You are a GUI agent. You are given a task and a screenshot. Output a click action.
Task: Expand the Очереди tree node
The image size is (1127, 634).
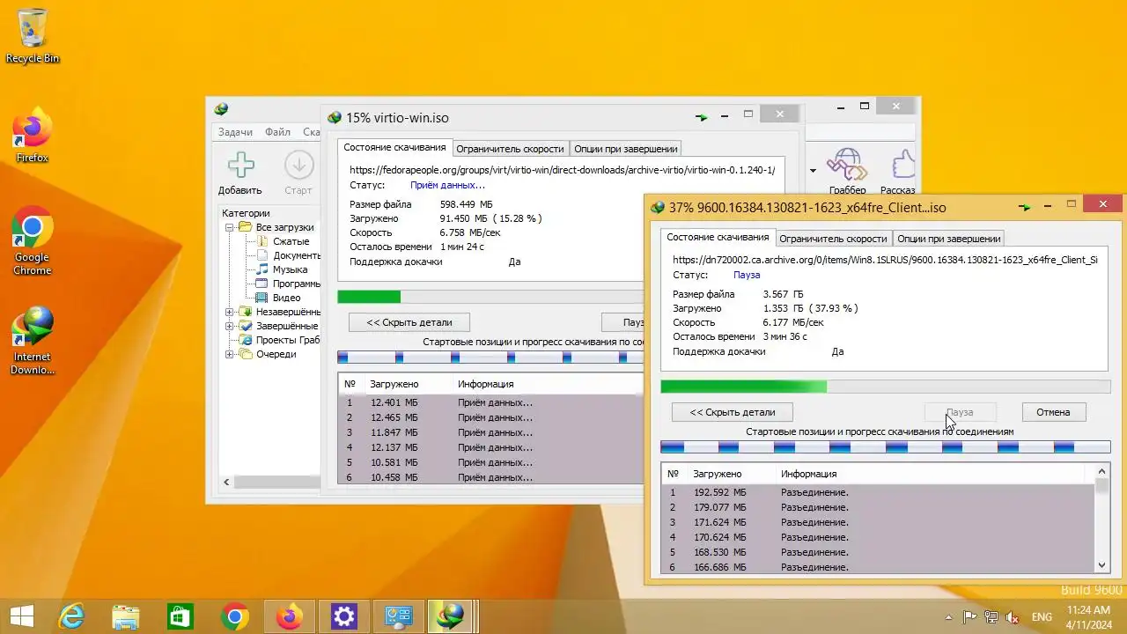pyautogui.click(x=230, y=354)
